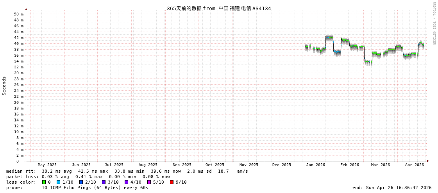Viewport: 438px width, 193px height.
Task: Click the vertical Seconds axis label
Action: click(4, 86)
